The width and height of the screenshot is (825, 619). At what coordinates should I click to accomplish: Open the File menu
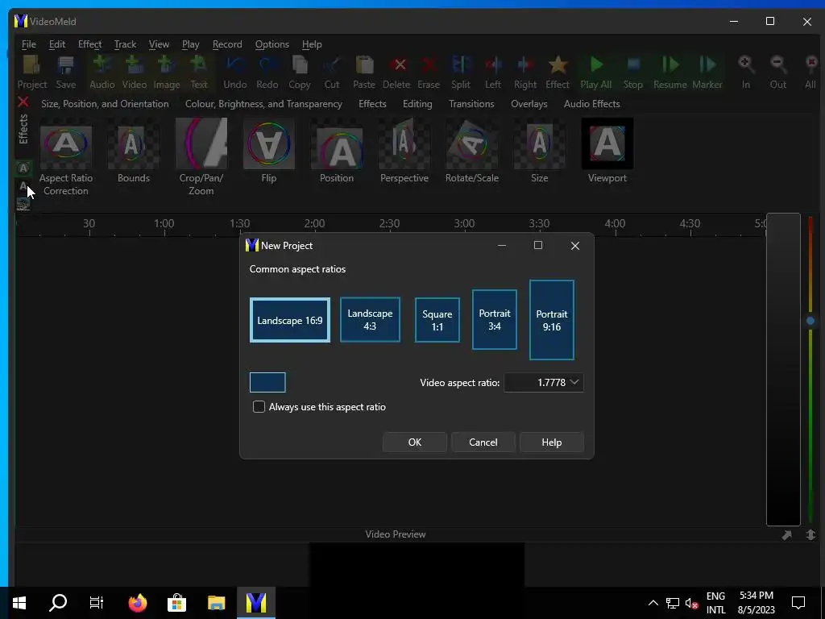tap(28, 44)
